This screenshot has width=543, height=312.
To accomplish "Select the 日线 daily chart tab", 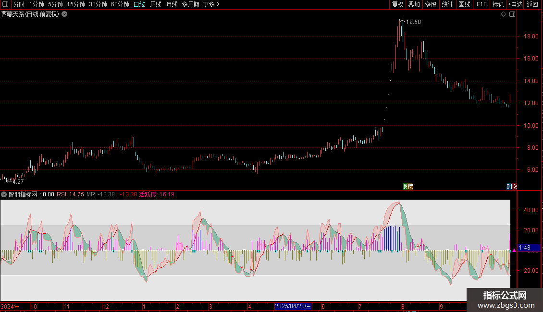I will [x=139, y=4].
